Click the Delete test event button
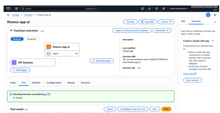 (x=110, y=109)
